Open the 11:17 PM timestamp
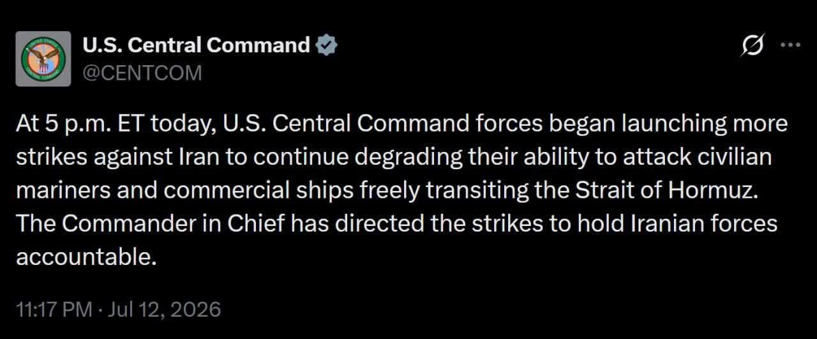This screenshot has width=817, height=339. coord(54,310)
